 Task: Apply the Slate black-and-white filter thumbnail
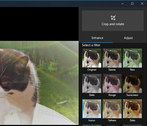click(92, 83)
